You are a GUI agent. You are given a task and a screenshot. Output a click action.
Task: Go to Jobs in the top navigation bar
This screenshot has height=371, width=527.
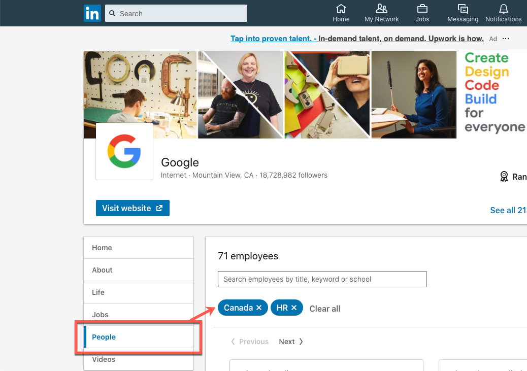tap(422, 13)
